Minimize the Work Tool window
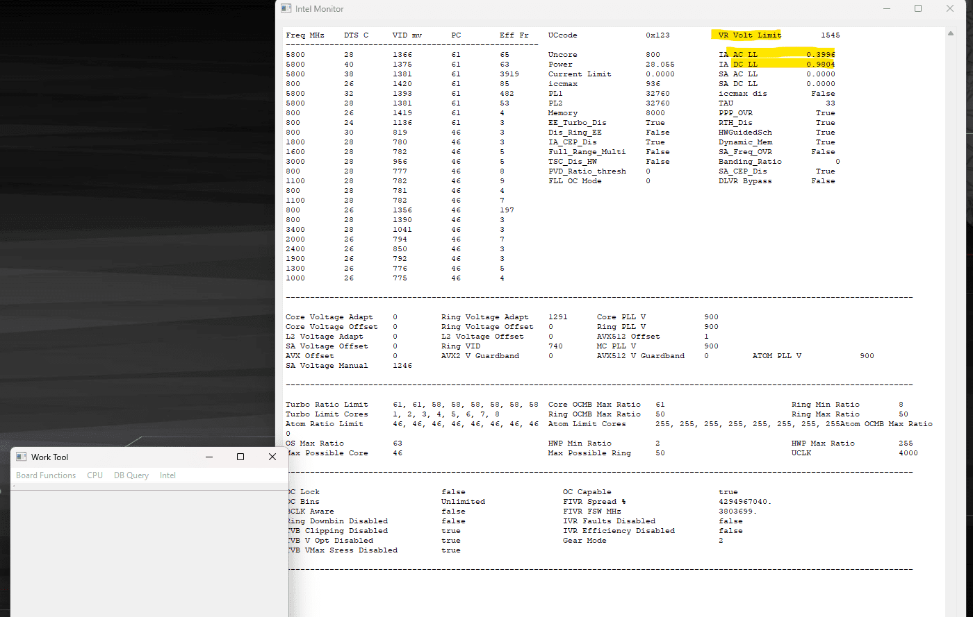The image size is (973, 617). click(x=208, y=457)
